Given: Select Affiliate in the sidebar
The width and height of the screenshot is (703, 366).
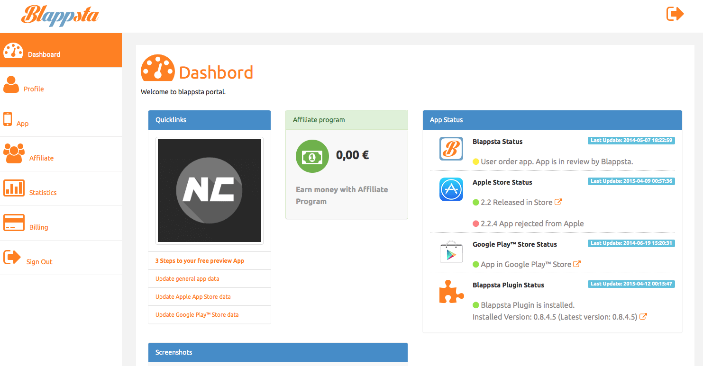Looking at the screenshot, I should click(61, 154).
